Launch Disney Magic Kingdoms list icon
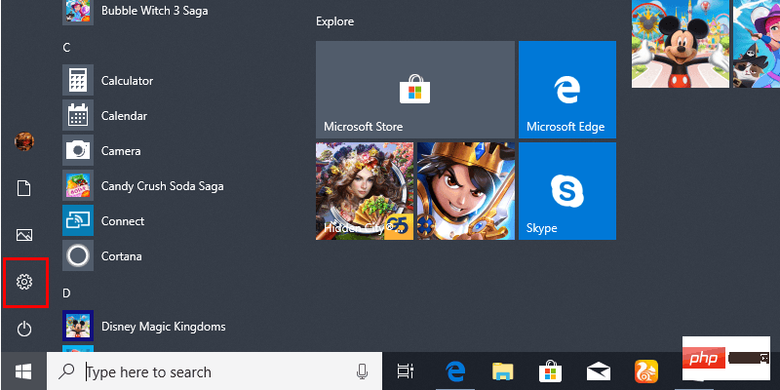780x390 pixels. (x=78, y=326)
